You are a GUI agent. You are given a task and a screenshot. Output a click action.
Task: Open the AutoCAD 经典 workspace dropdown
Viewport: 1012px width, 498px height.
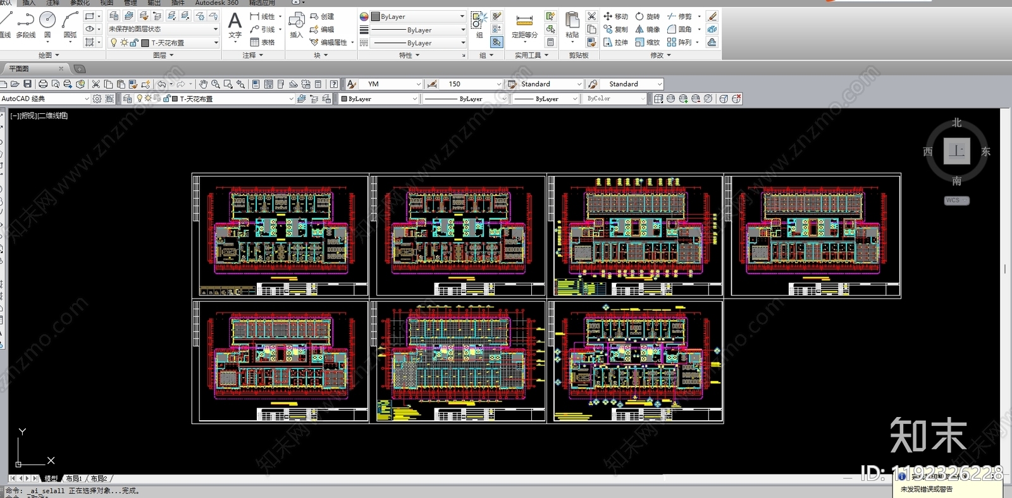(x=46, y=99)
